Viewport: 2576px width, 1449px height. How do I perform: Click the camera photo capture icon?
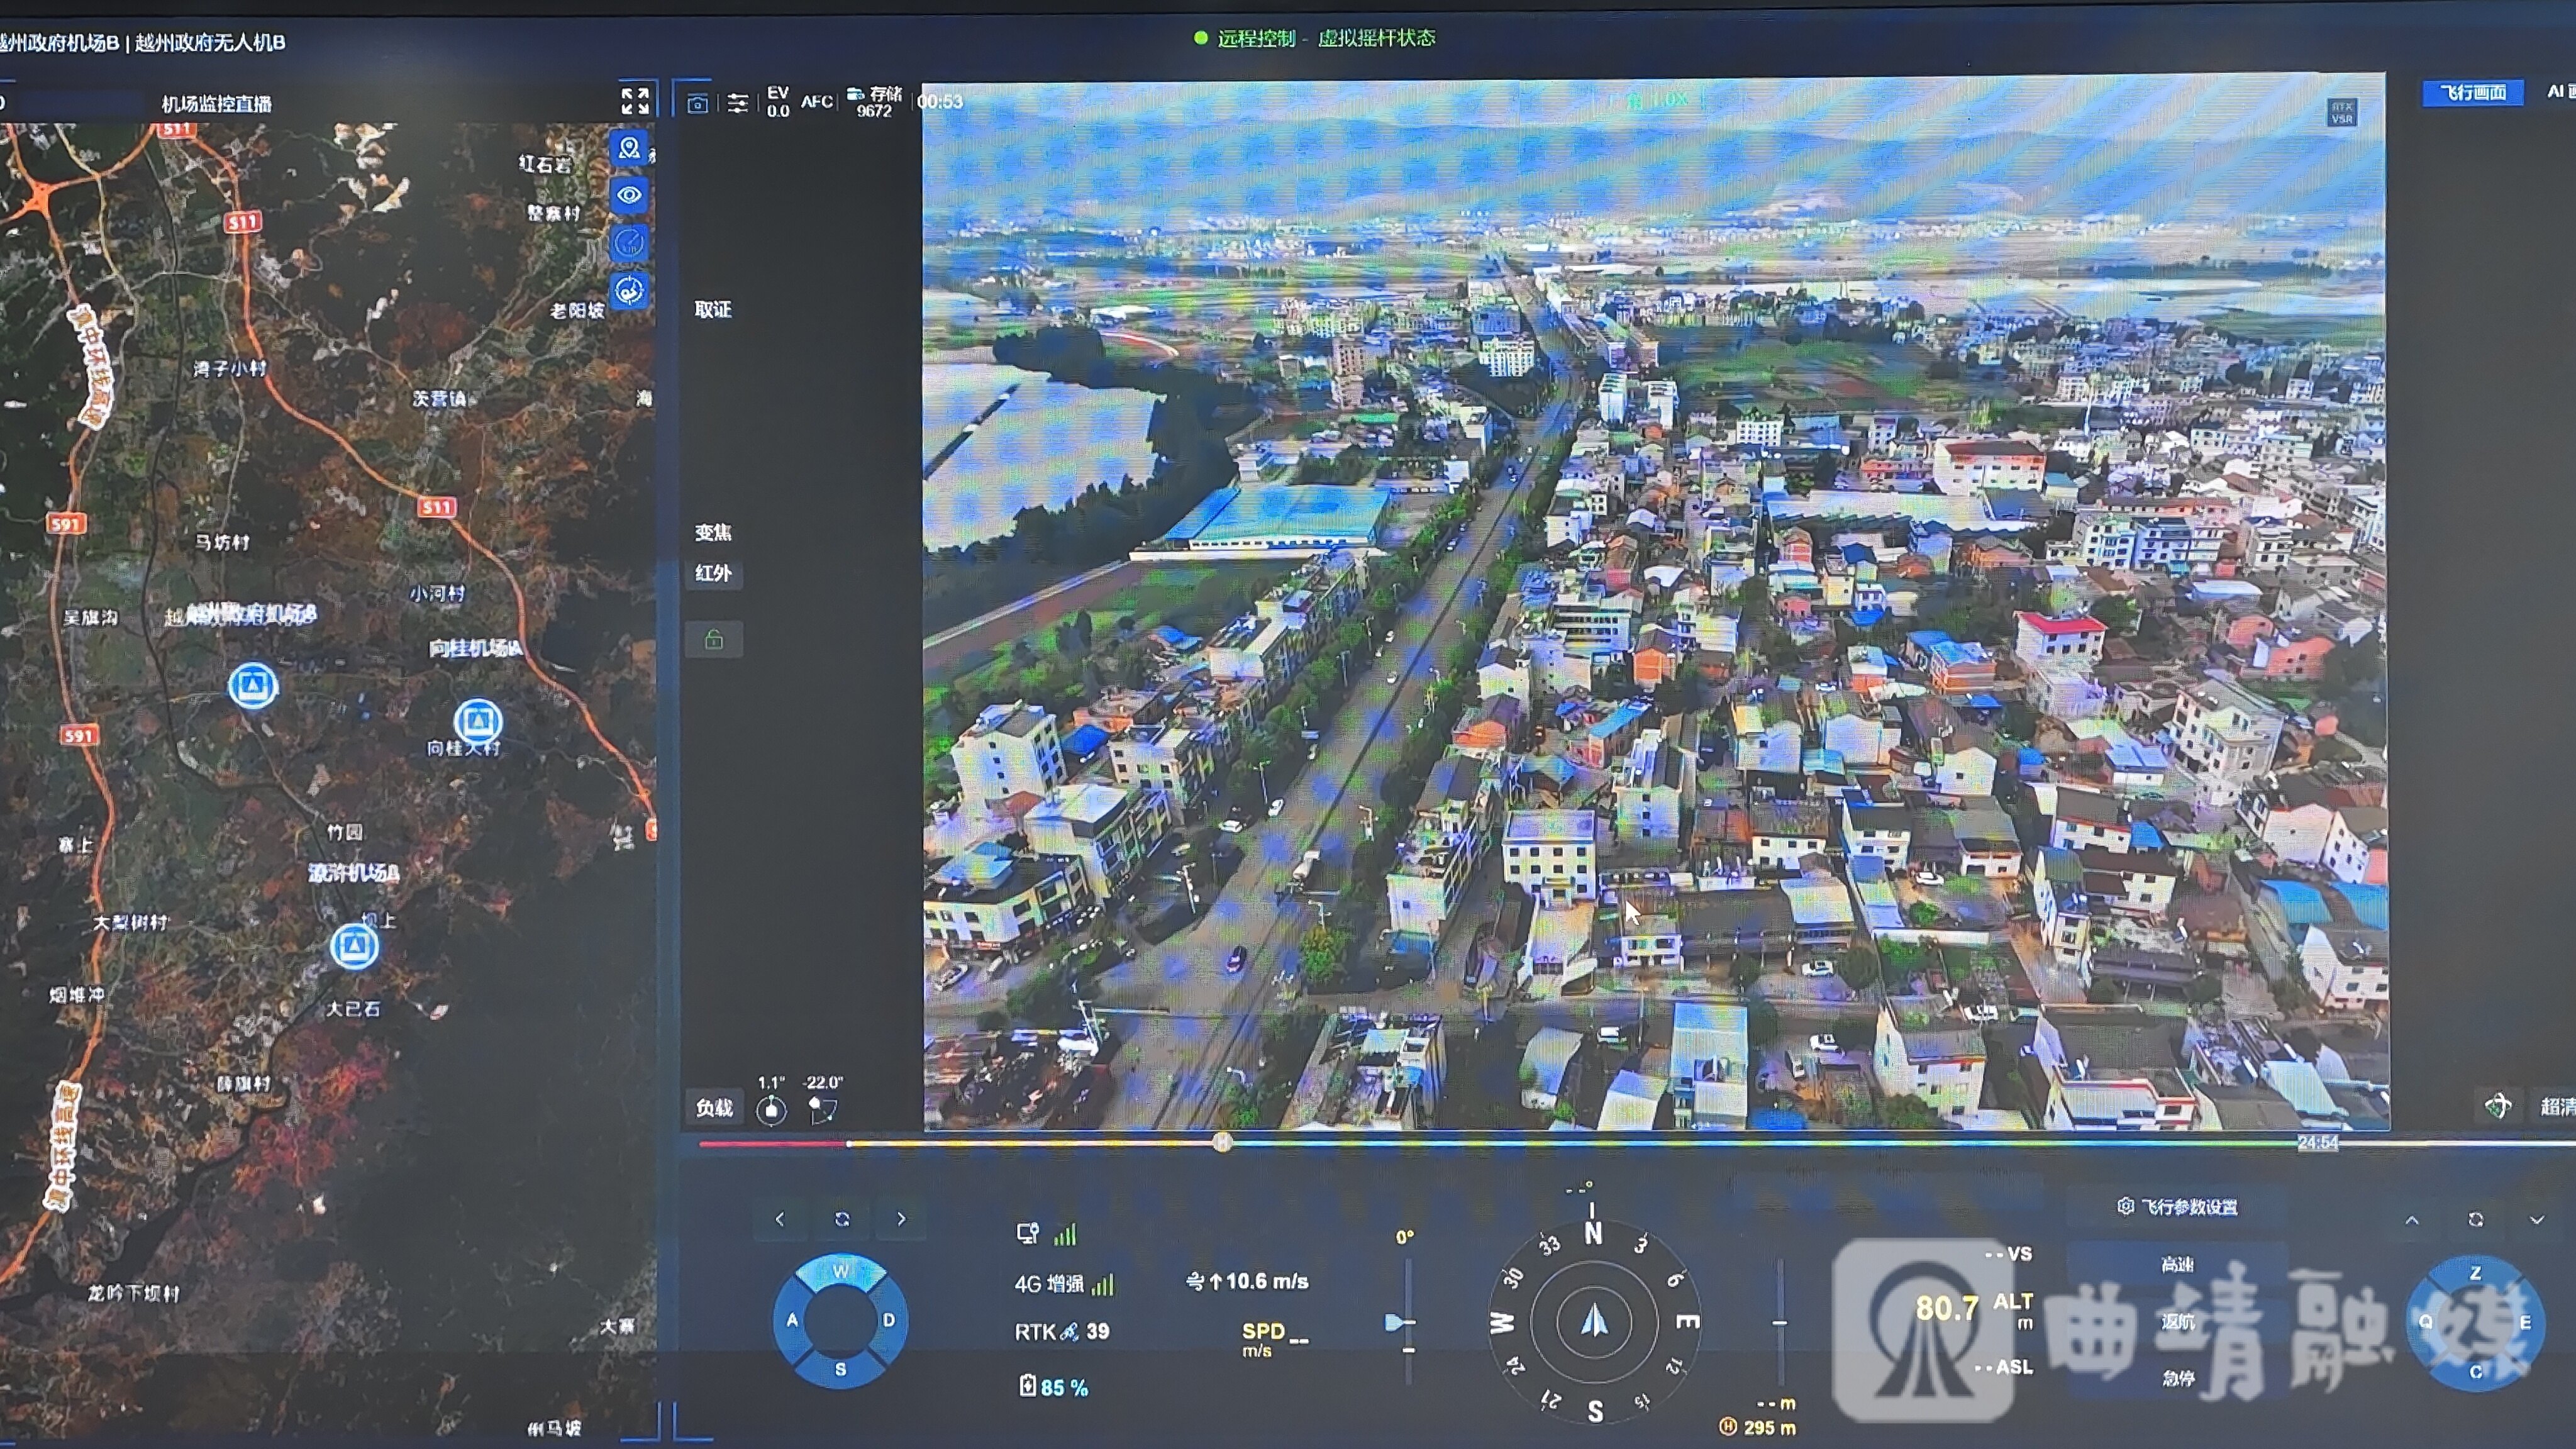pos(697,103)
